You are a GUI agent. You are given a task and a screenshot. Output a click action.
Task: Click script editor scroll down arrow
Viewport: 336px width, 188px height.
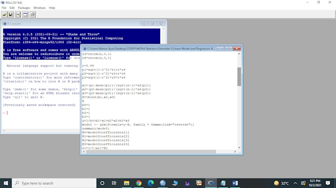click(239, 148)
